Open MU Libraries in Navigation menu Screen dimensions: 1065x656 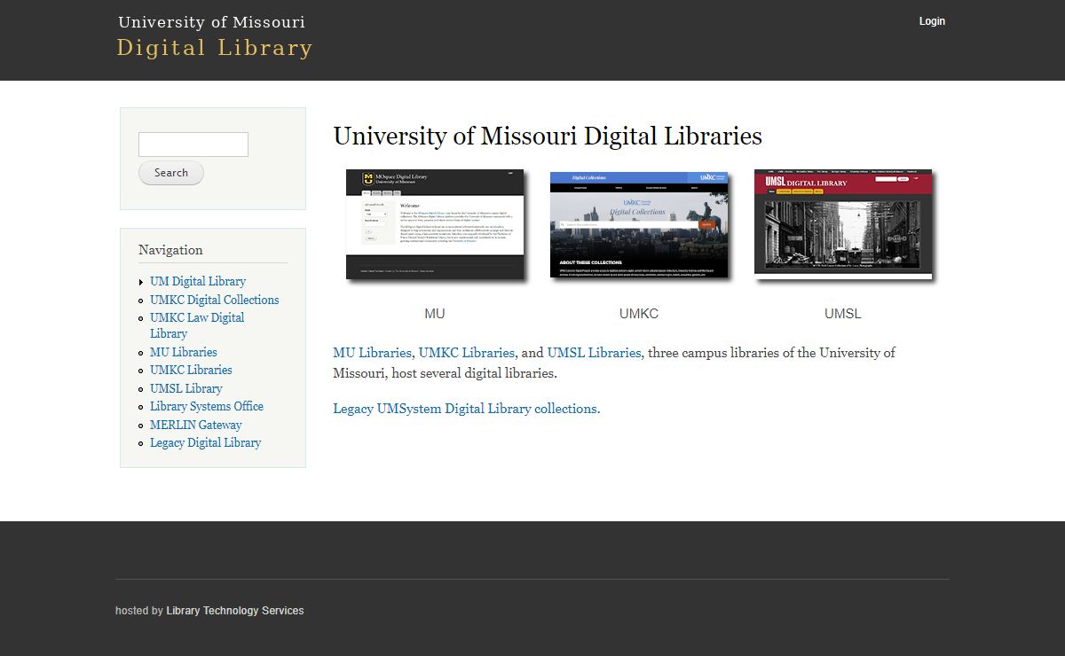pos(184,352)
